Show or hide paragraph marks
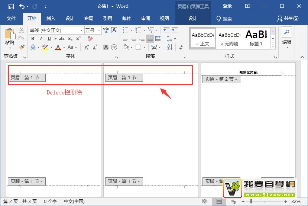This screenshot has height=206, width=308. (181, 47)
